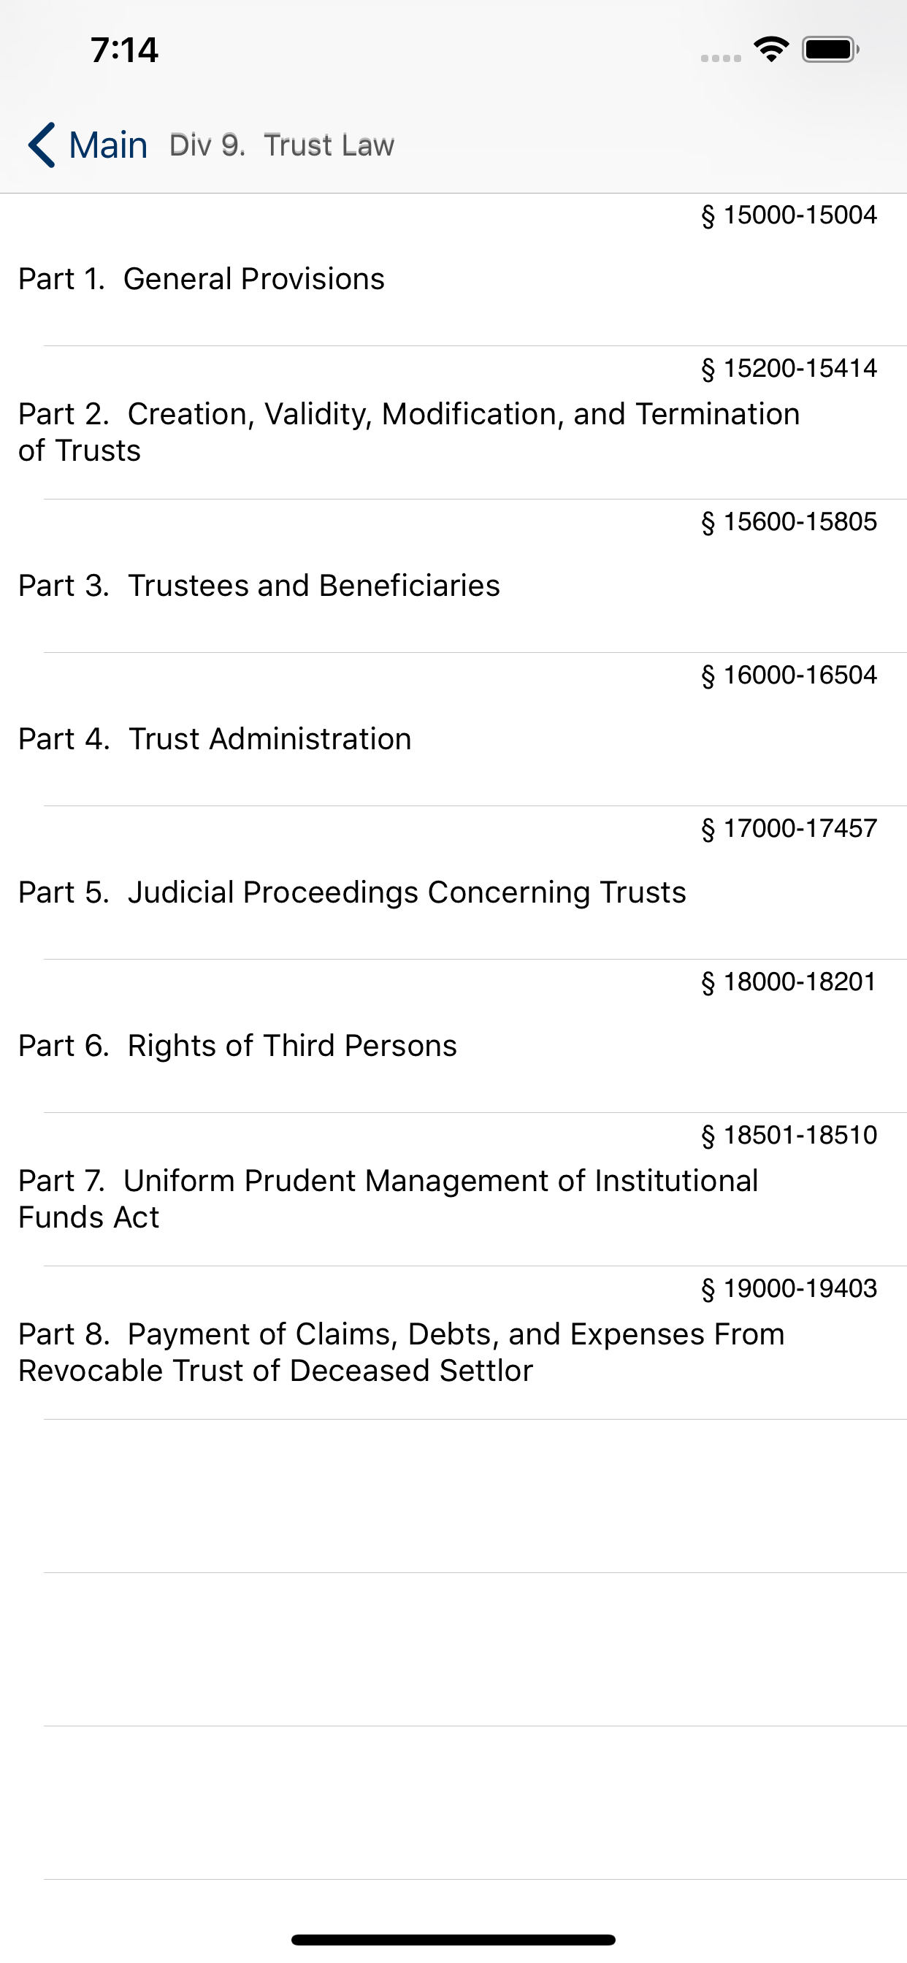The image size is (907, 1963).
Task: Tap the 7:14 clock in status bar
Action: 124,50
